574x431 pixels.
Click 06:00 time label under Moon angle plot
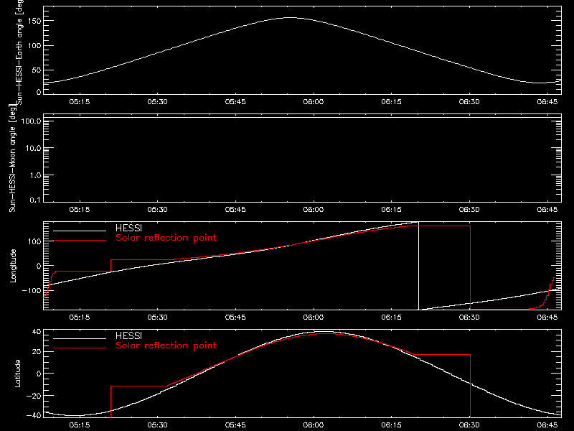[x=314, y=209]
